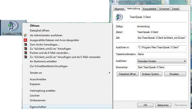This screenshot has width=192, height=109.
Task: Choose Zum Archiv hinzufügen...
Action: pyautogui.click(x=45, y=44)
